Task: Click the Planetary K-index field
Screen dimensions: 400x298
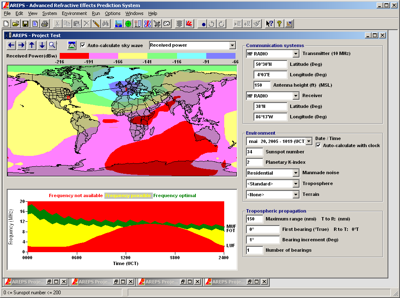Action: (254, 162)
